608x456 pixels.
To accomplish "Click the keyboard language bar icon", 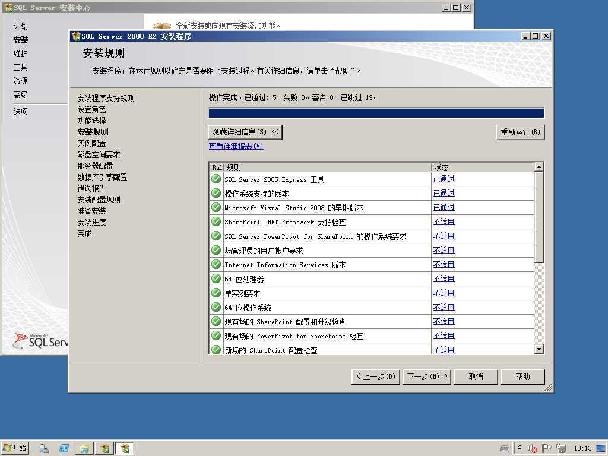I will tap(505, 449).
